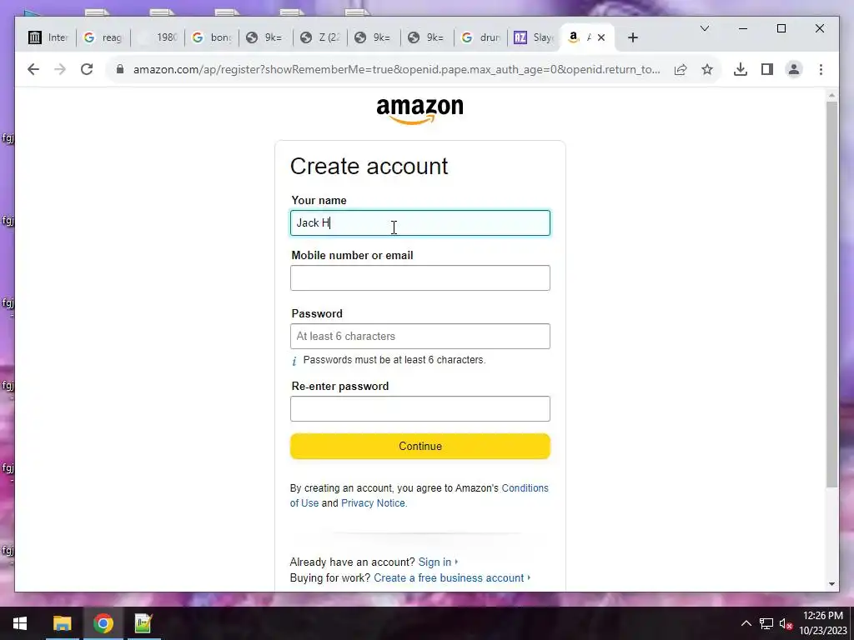Click the address bar URL
The image size is (854, 640).
(396, 70)
